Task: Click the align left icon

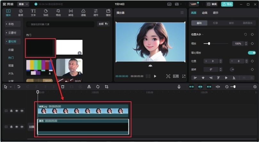Action: pos(195,78)
